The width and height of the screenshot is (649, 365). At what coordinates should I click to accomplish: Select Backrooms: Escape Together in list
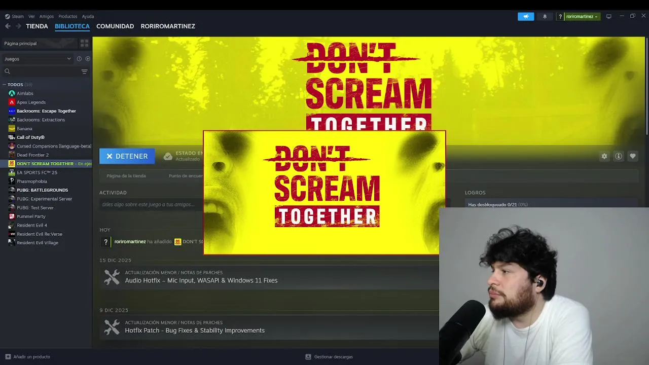(x=46, y=111)
